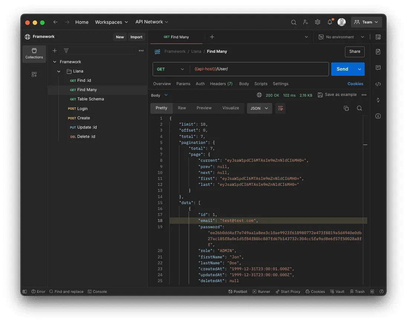Open the Send options arrow

tap(359, 69)
